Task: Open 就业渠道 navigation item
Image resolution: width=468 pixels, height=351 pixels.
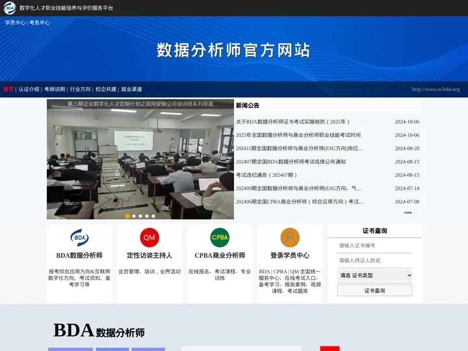Action: pos(131,89)
